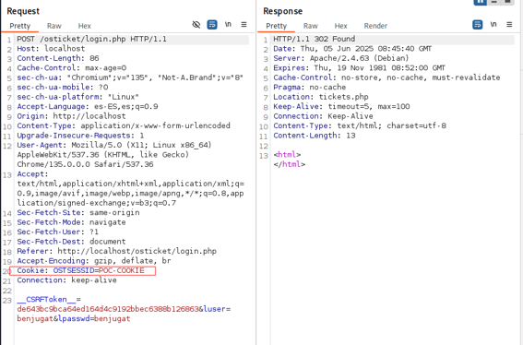
Task: Open Render tab in Response panel
Action: pos(375,26)
